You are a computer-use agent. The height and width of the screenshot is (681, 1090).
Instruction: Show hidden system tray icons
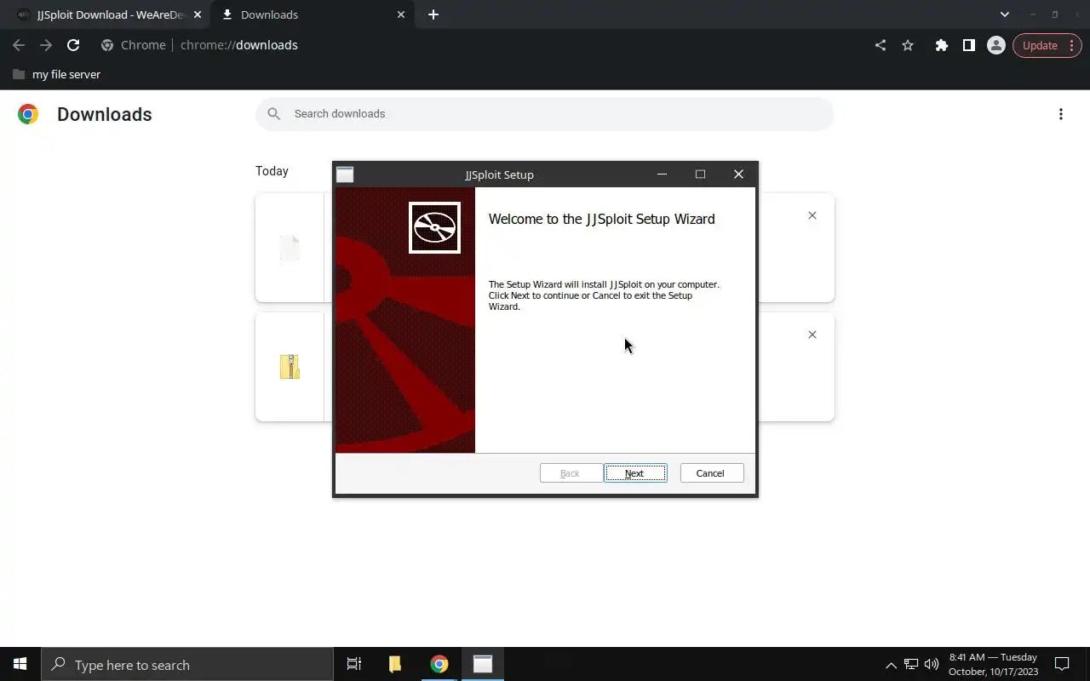click(x=891, y=665)
